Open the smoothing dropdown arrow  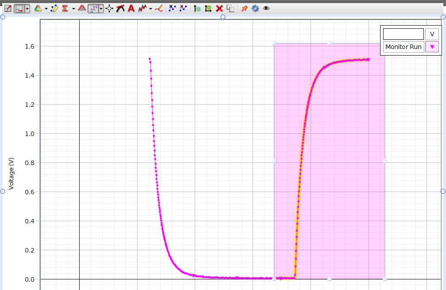click(x=150, y=9)
